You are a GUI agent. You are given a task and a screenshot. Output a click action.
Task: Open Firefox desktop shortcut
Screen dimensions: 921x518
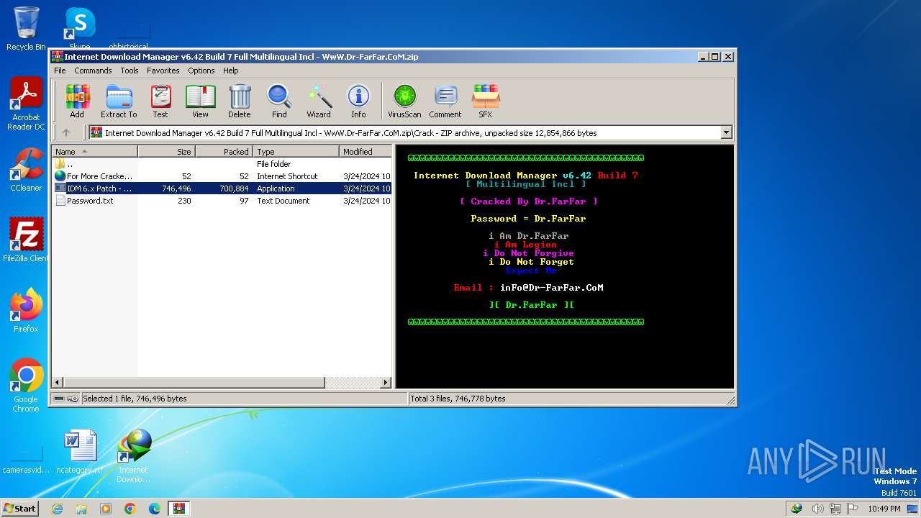coord(26,311)
